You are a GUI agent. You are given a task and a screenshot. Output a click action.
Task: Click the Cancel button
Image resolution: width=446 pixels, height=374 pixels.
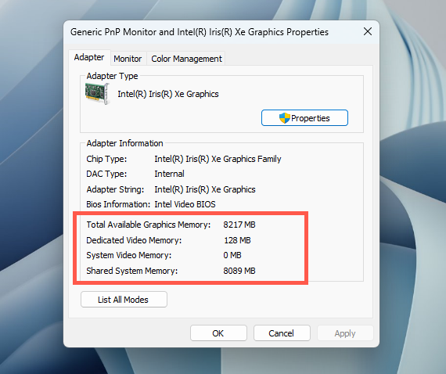click(x=282, y=333)
